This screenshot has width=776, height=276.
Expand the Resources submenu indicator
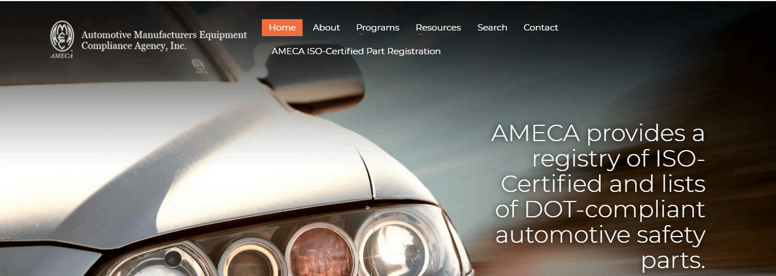coord(421,34)
